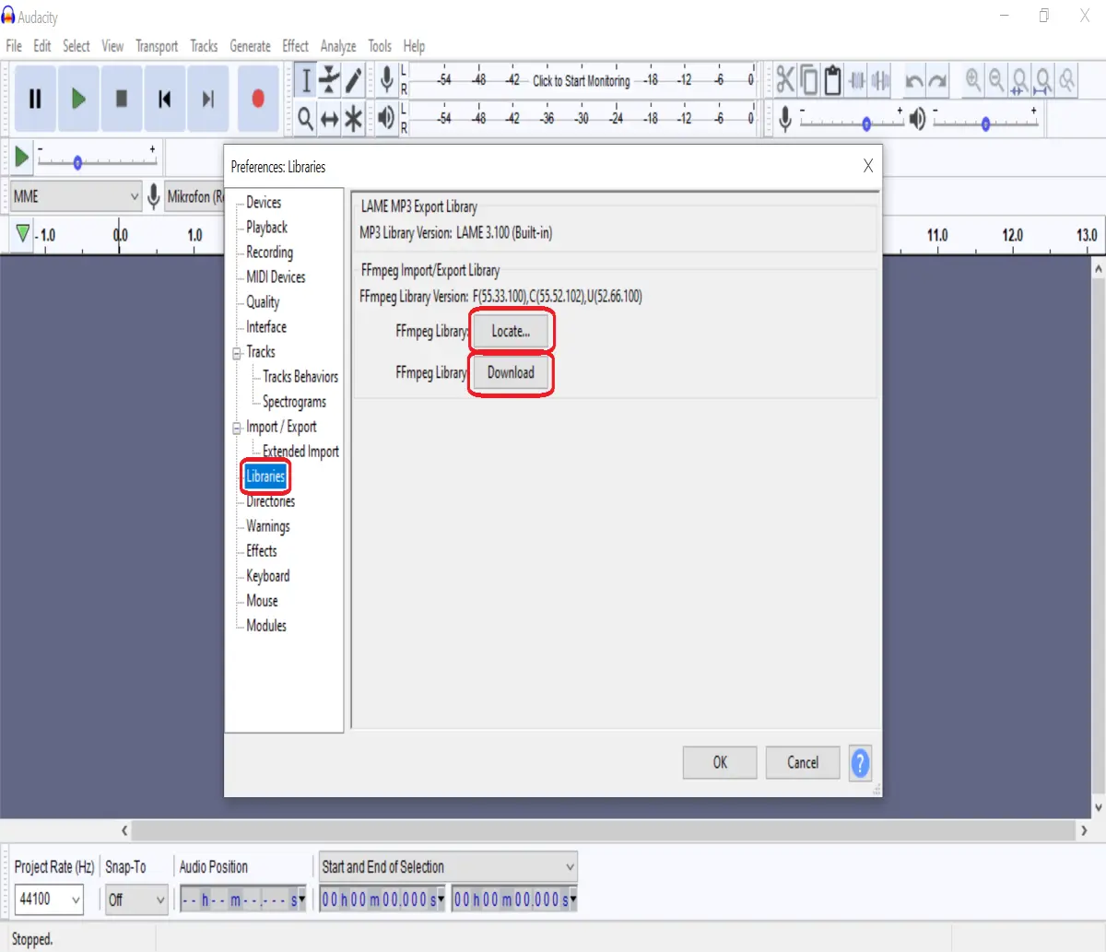The height and width of the screenshot is (952, 1106).
Task: Collapse the Tracks tree node
Action: 237,353
